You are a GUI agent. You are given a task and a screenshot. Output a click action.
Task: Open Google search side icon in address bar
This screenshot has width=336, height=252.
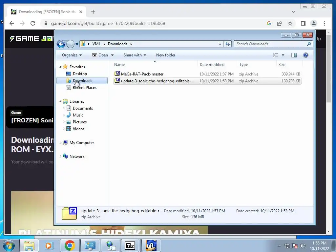tap(269, 23)
